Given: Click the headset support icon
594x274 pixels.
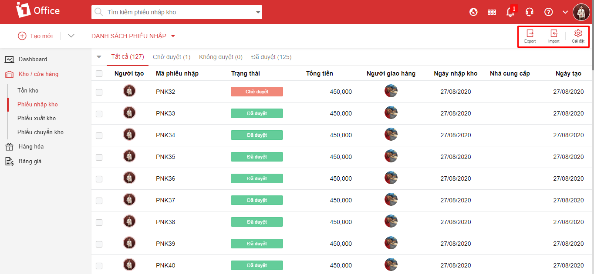Looking at the screenshot, I should (530, 12).
